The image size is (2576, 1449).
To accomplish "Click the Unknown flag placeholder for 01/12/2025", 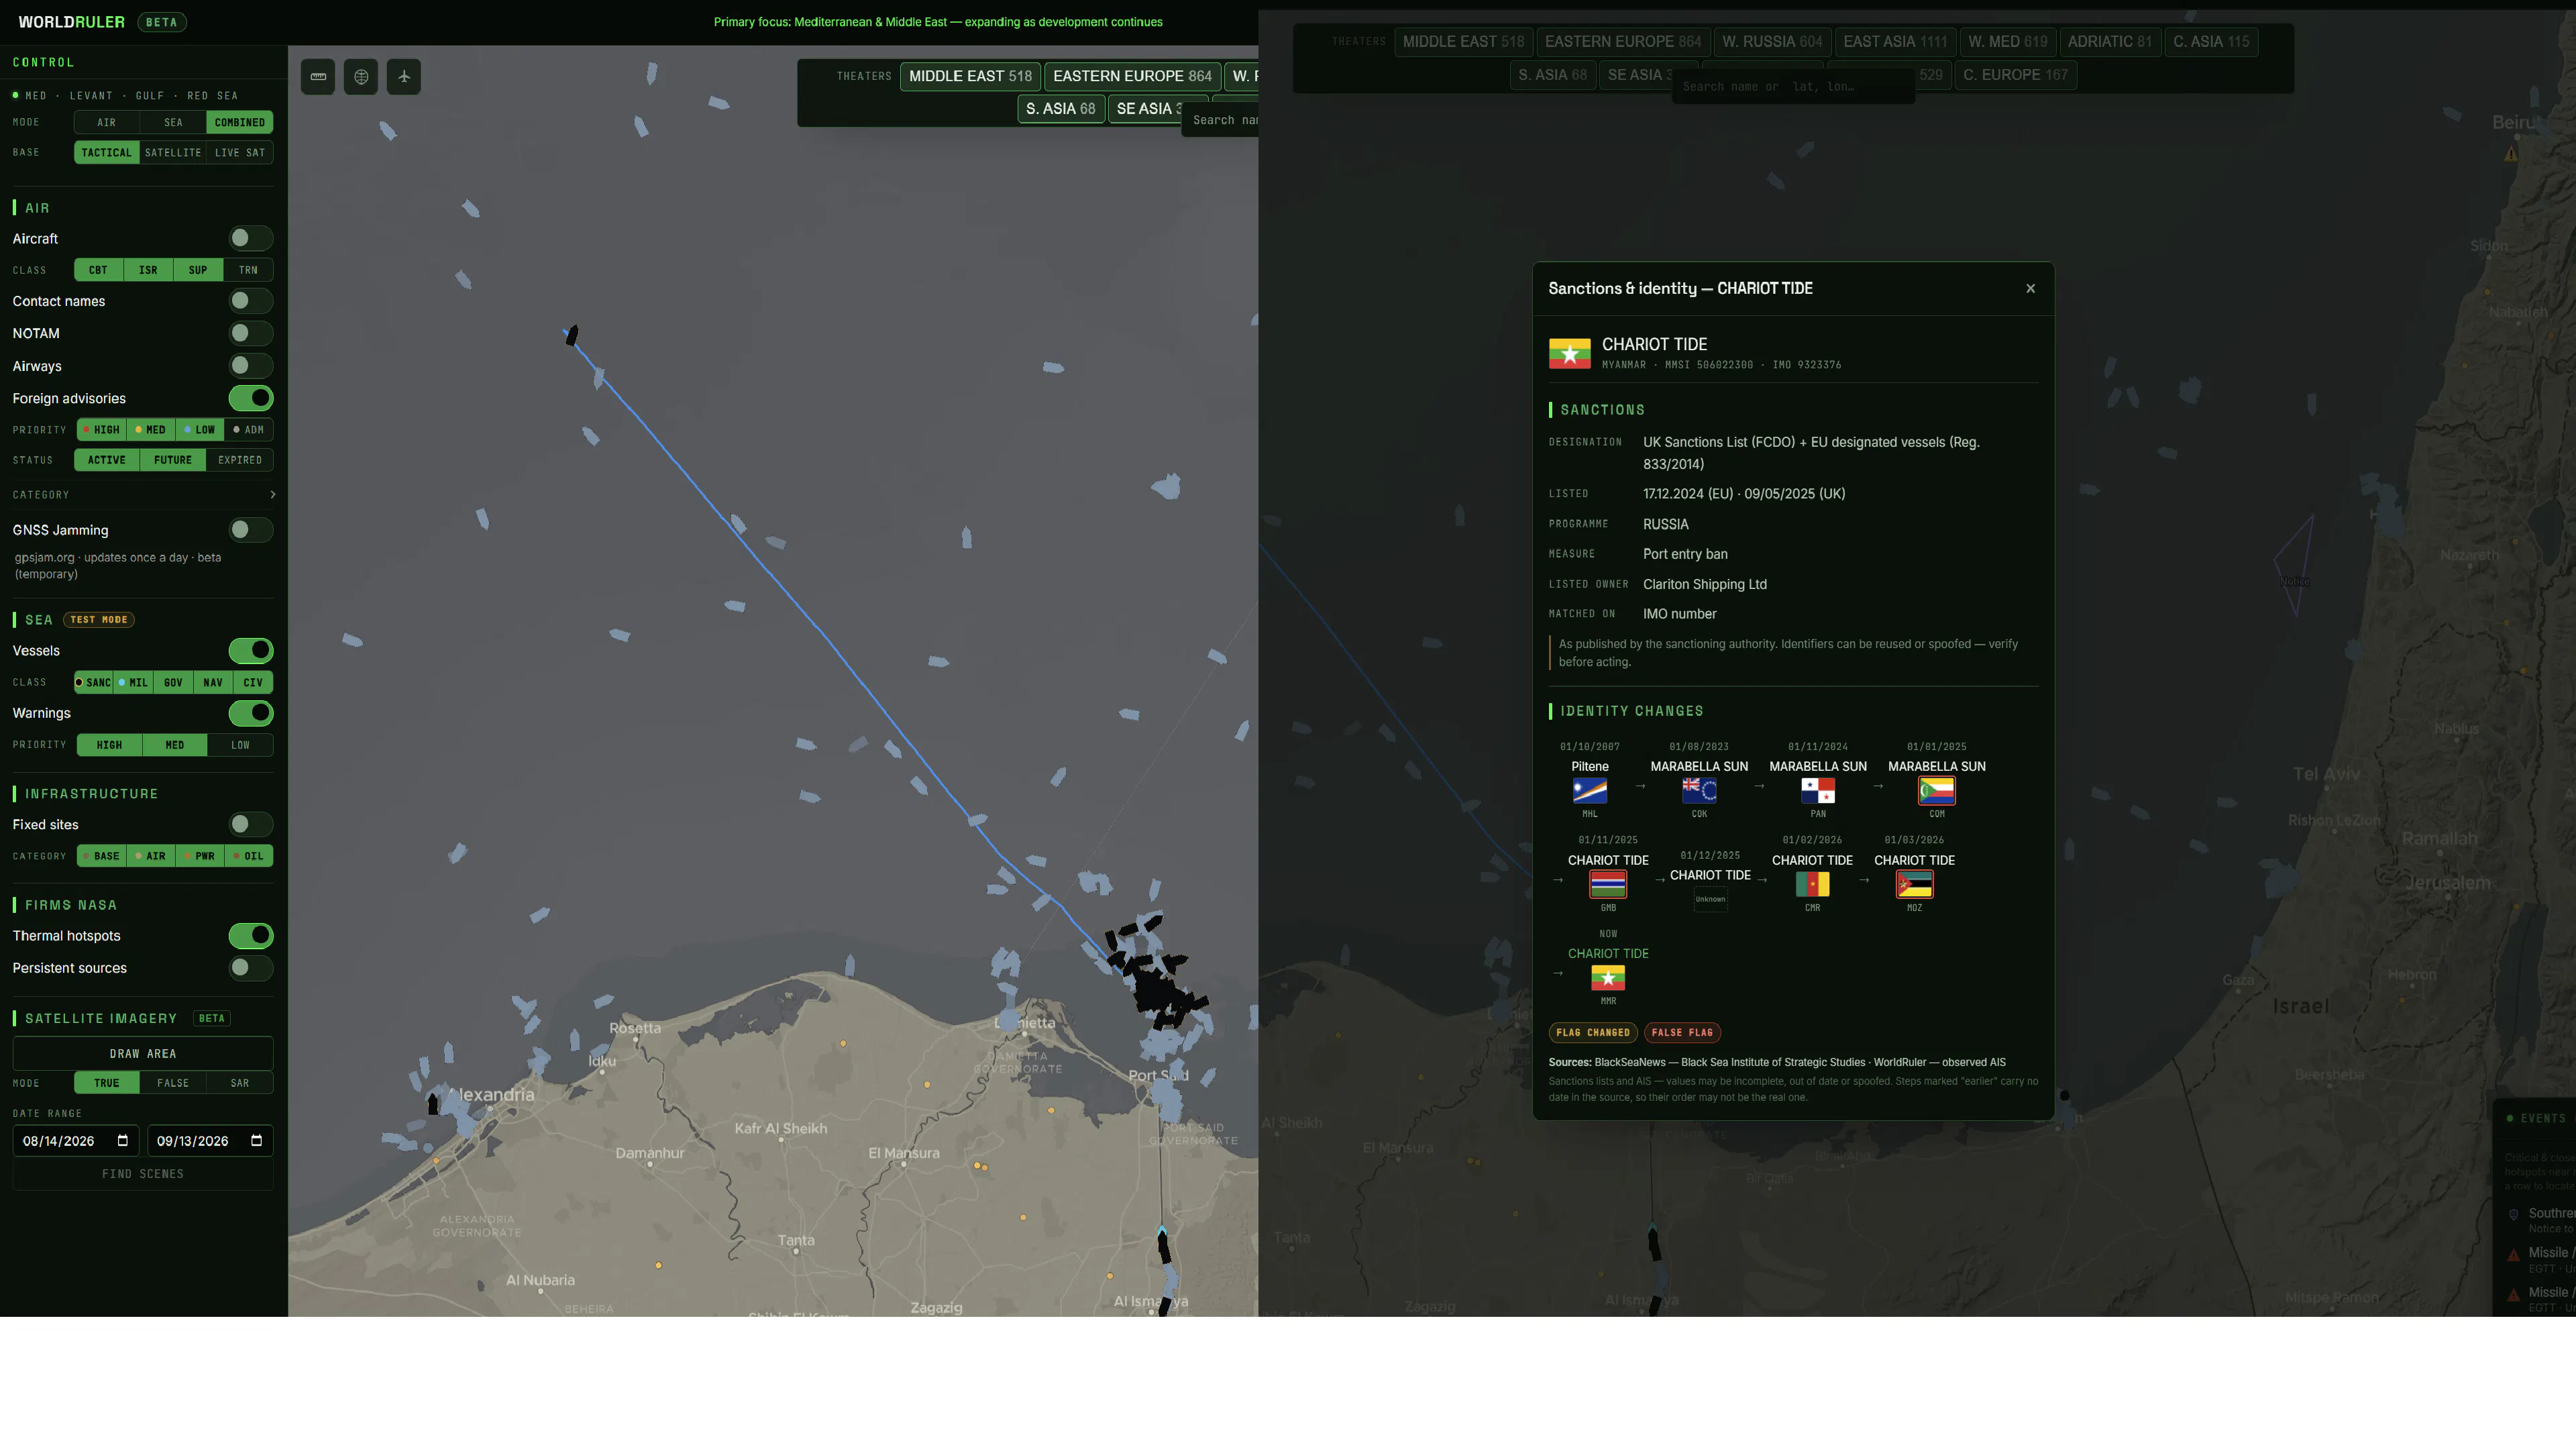I will (1710, 899).
